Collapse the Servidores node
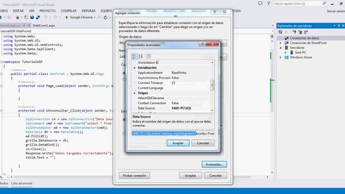Screen dimensions: 345x194 280,48
